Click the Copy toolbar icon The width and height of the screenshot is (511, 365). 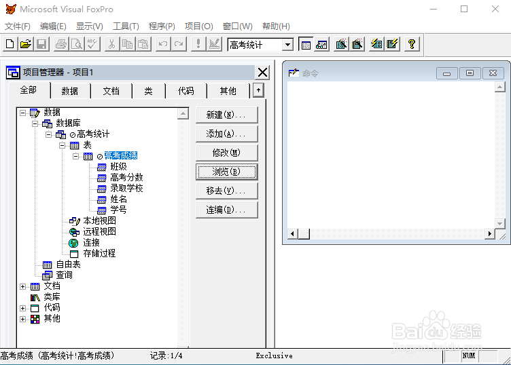tap(128, 44)
